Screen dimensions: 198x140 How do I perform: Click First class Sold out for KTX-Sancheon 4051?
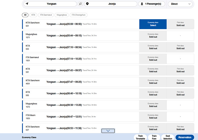[x=180, y=82]
